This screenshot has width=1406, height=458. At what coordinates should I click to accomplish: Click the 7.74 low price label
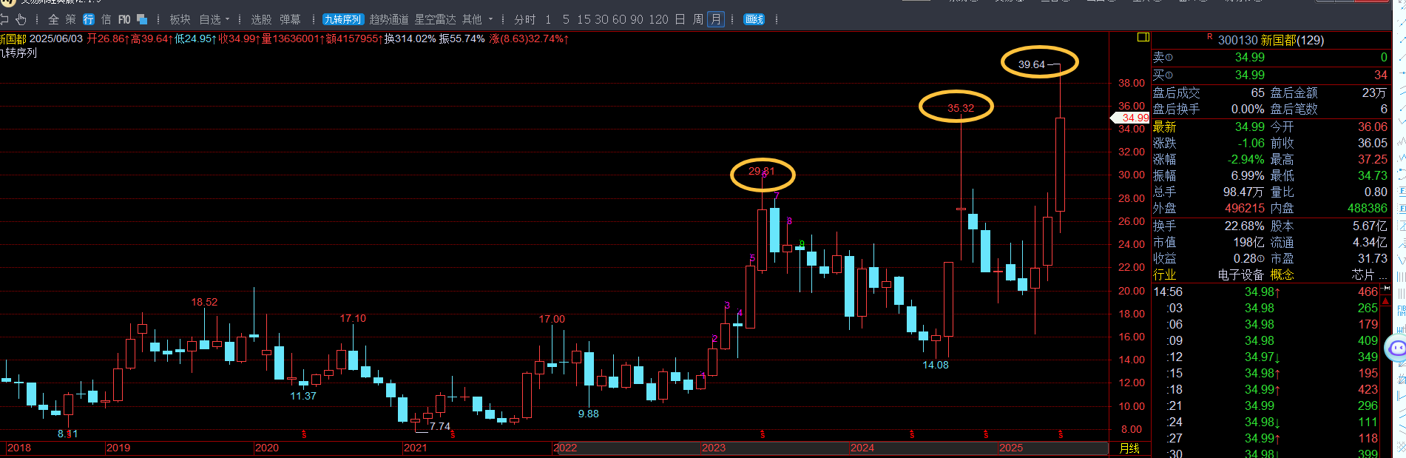440,426
